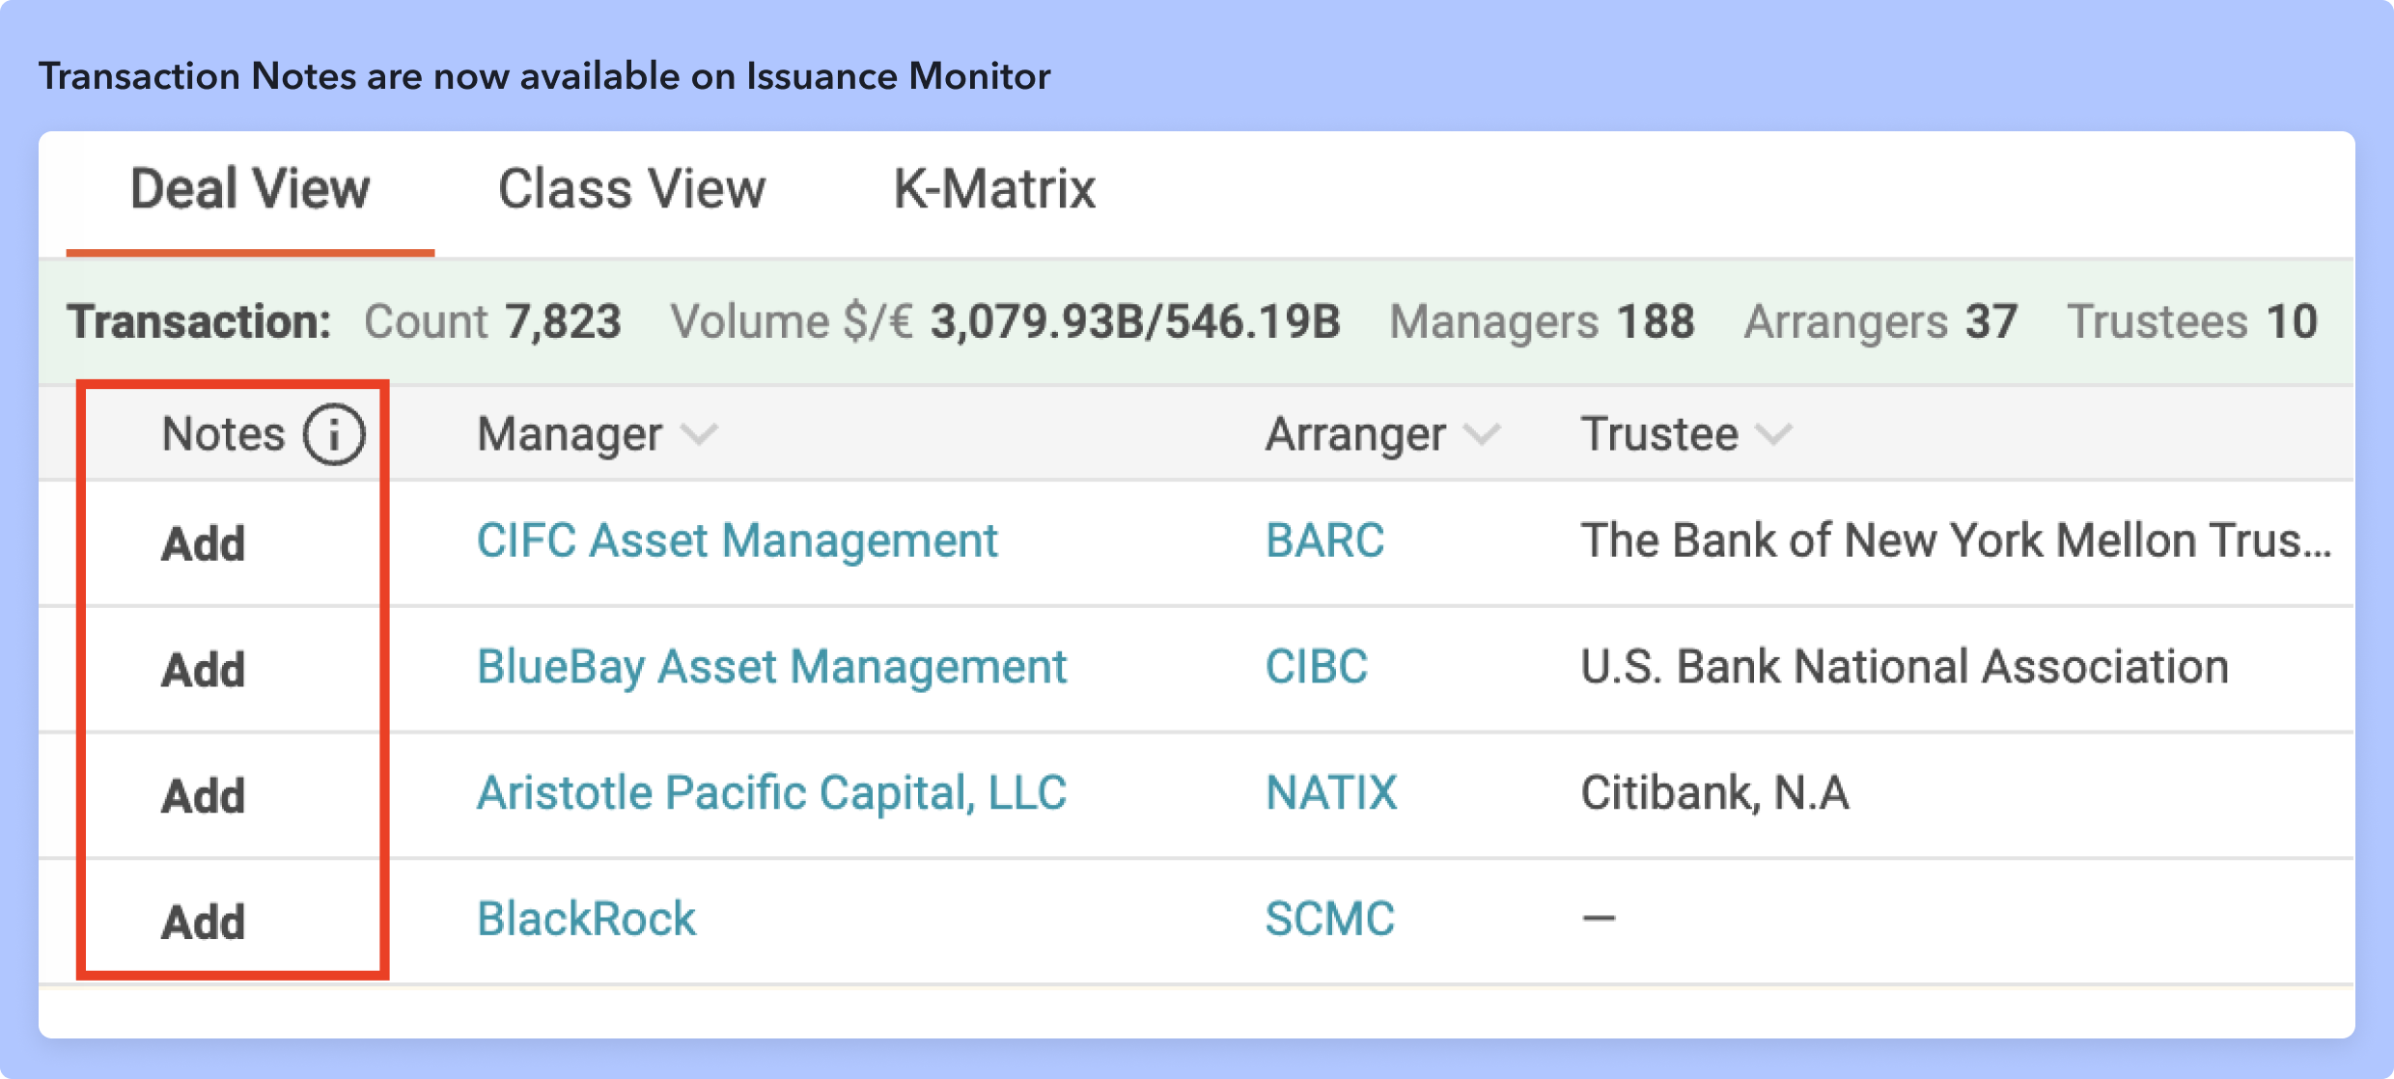Select the Bank of New York Mellon trustee cell

click(x=1955, y=540)
